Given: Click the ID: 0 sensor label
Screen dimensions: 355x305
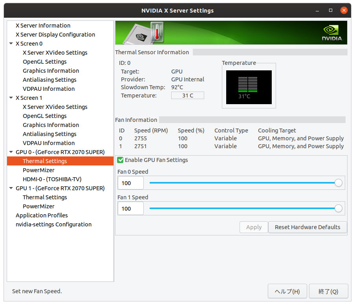Looking at the screenshot, I should point(125,63).
